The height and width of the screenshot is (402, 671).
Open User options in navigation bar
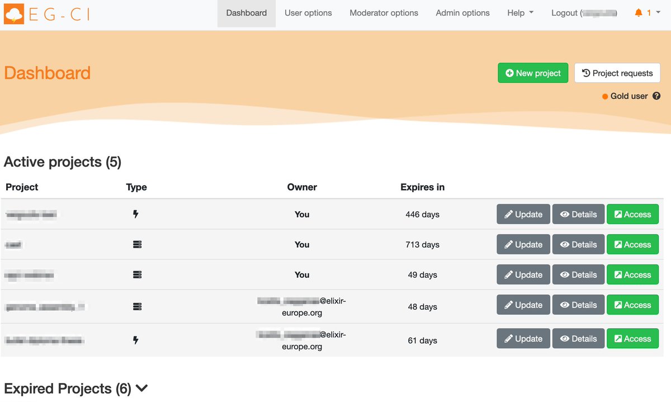click(308, 13)
